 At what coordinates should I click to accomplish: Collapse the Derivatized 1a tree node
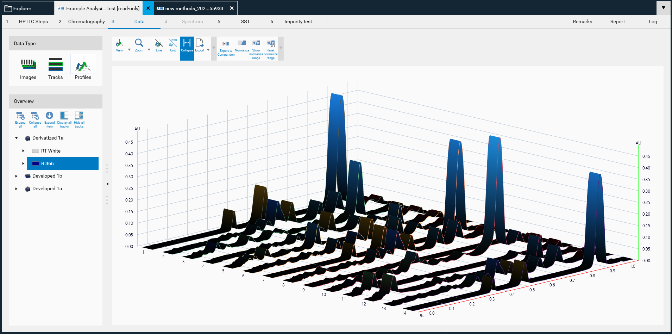(17, 138)
